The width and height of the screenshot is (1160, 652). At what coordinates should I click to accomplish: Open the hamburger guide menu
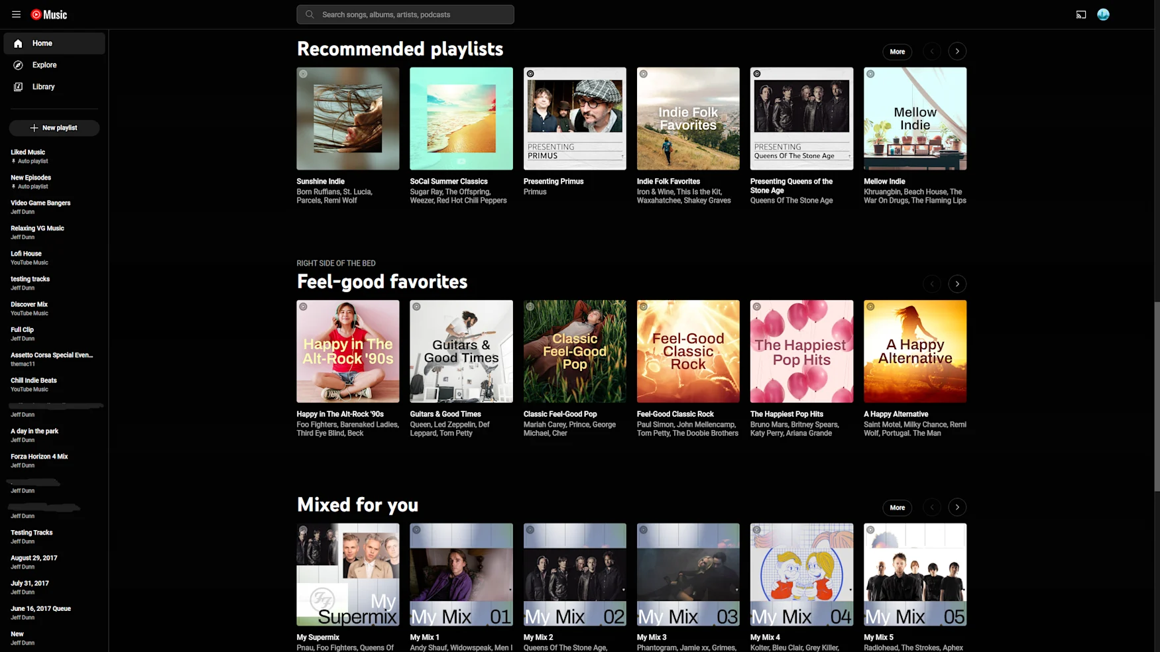point(16,15)
